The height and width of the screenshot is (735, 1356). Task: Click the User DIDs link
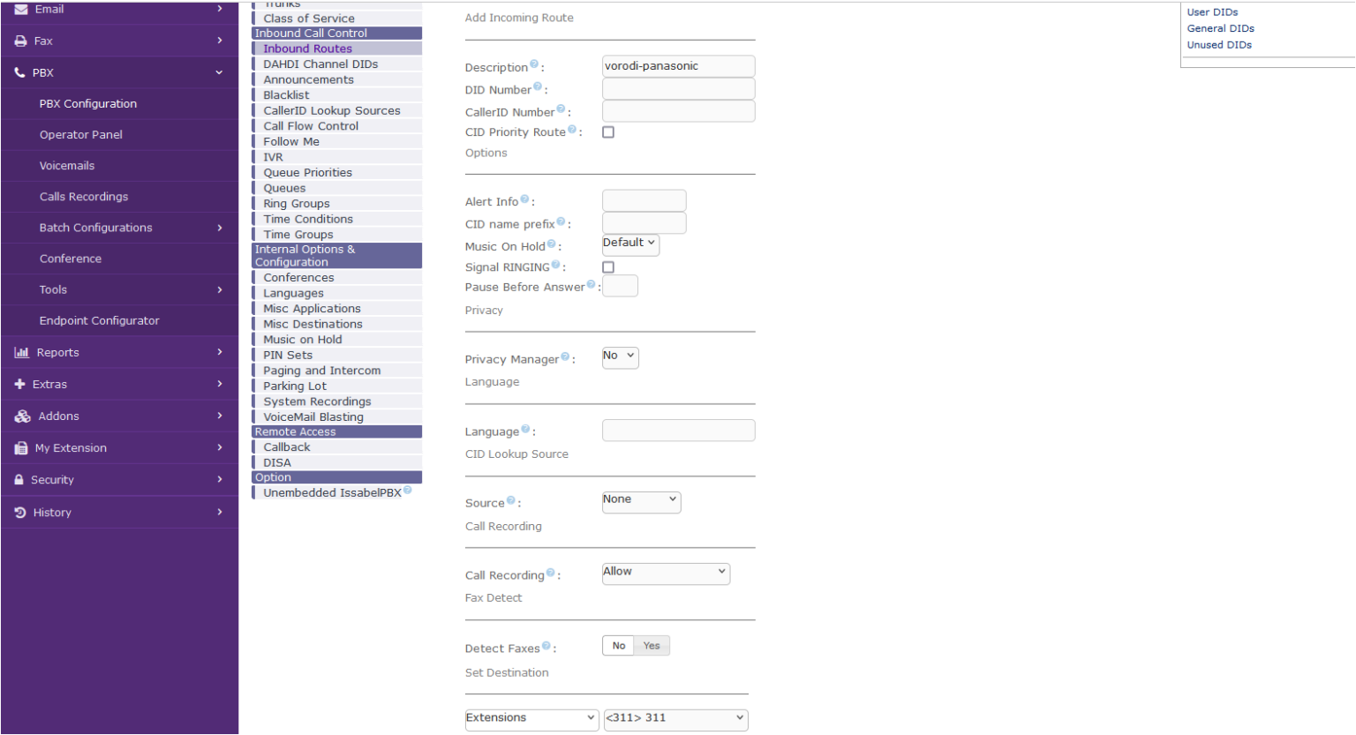point(1212,12)
